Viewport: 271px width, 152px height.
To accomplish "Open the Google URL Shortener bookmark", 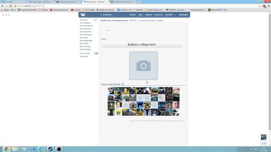I will (27, 10).
